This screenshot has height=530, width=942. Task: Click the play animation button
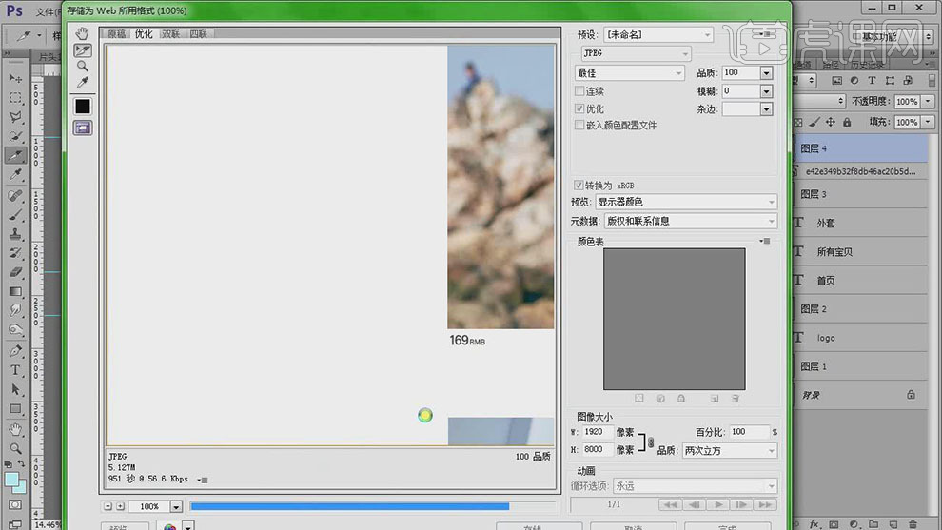pyautogui.click(x=717, y=504)
